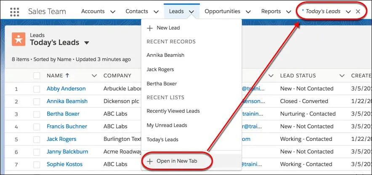
Task: Click the plus icon beside New Lead
Action: 150,28
